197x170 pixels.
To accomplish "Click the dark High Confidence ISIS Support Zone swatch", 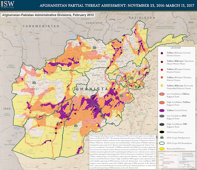I will 162,124.
